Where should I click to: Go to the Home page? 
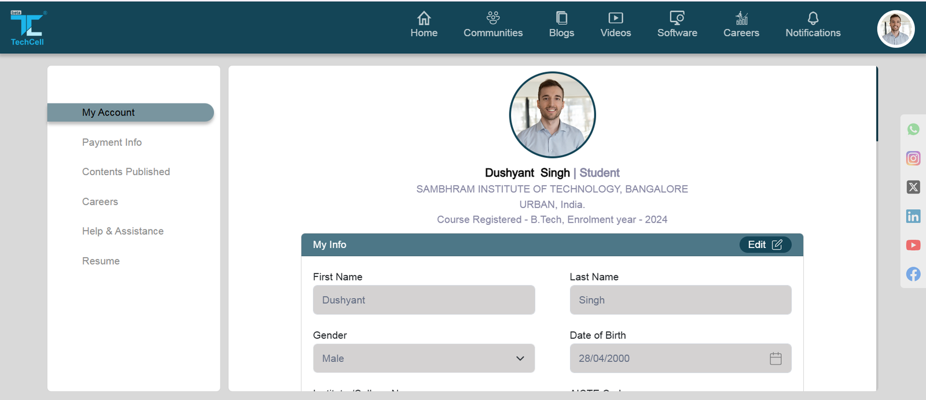pos(424,25)
